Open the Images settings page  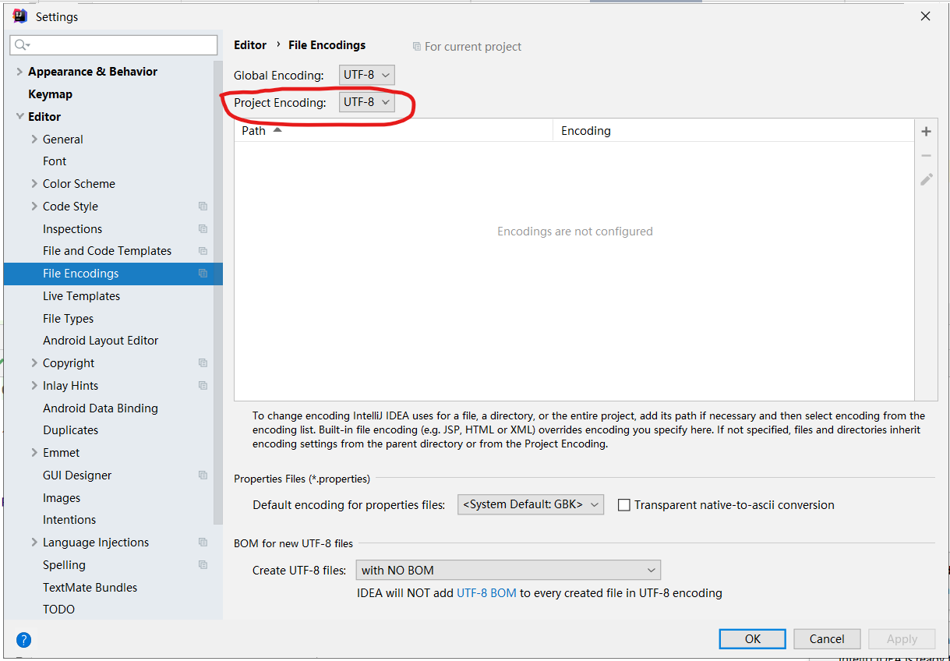[62, 498]
